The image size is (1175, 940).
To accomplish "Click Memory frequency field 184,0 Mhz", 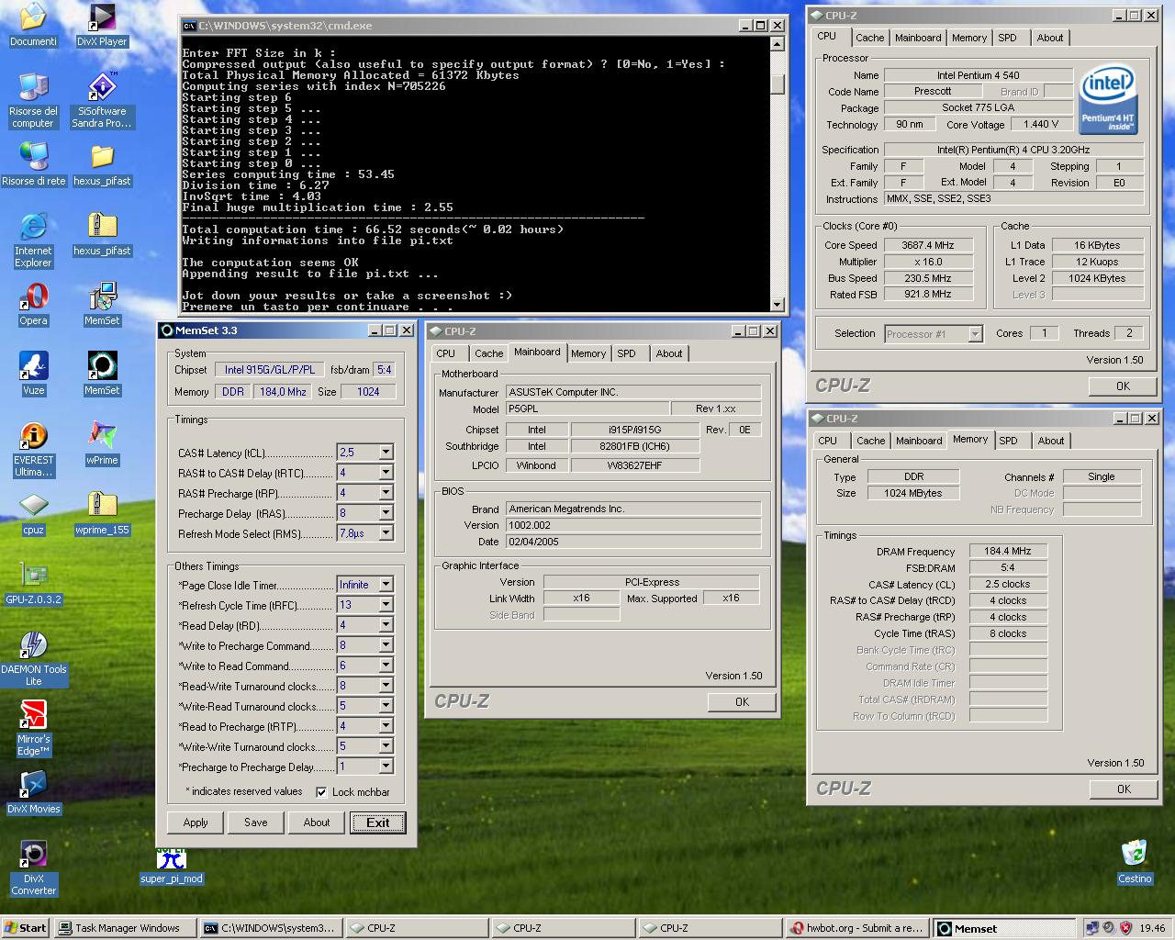I will tap(283, 391).
